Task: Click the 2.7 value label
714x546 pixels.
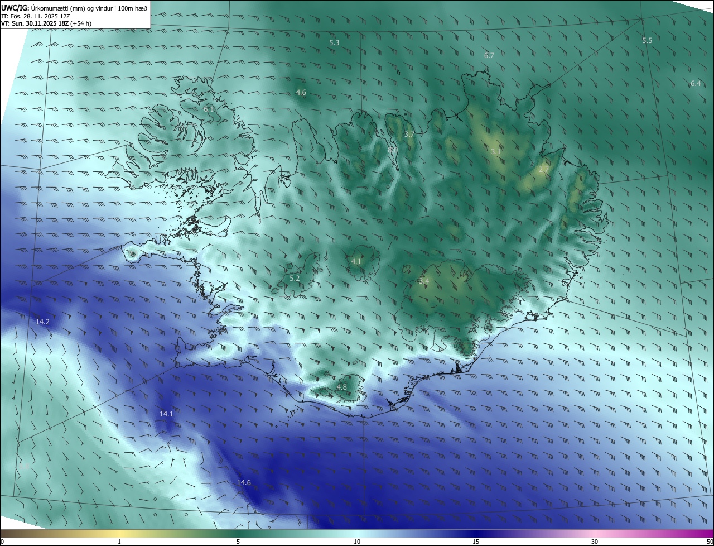Action: click(544, 170)
